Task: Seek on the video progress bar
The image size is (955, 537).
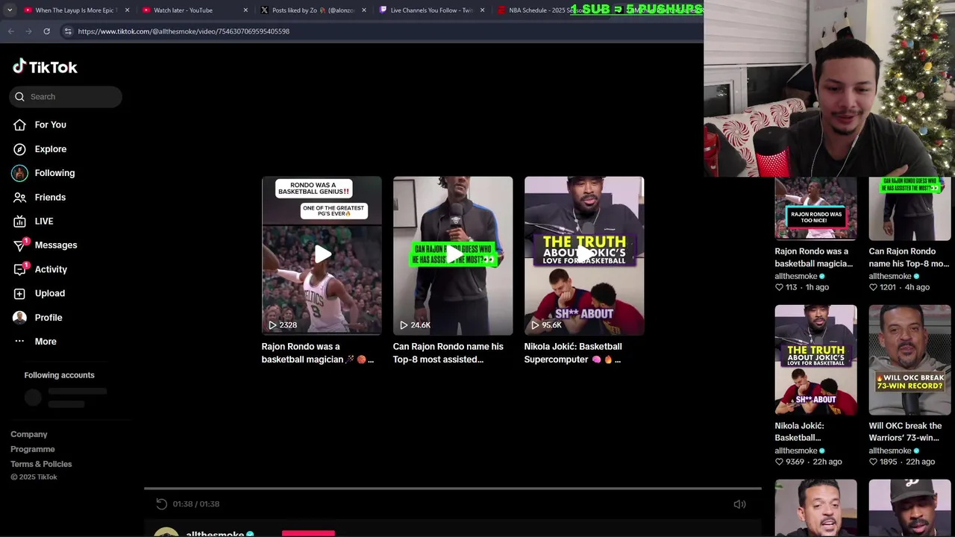Action: pos(453,489)
